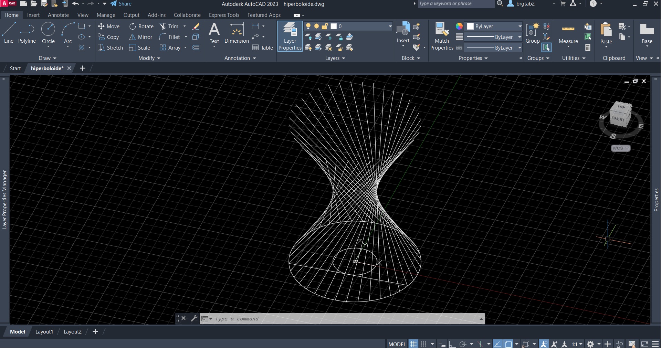Click the Create Block icon

pos(416,27)
